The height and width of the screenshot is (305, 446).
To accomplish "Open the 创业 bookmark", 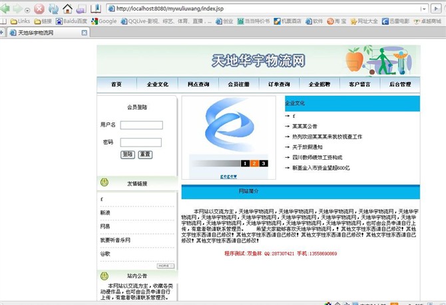I will [225, 21].
